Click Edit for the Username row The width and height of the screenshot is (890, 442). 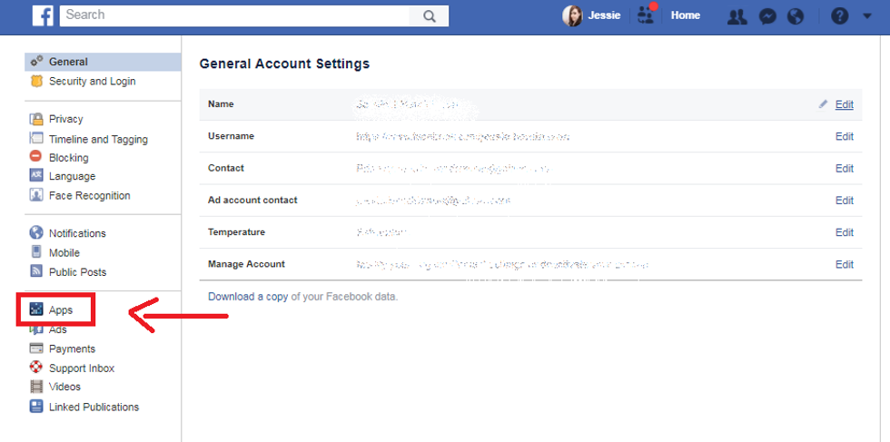[x=844, y=136]
